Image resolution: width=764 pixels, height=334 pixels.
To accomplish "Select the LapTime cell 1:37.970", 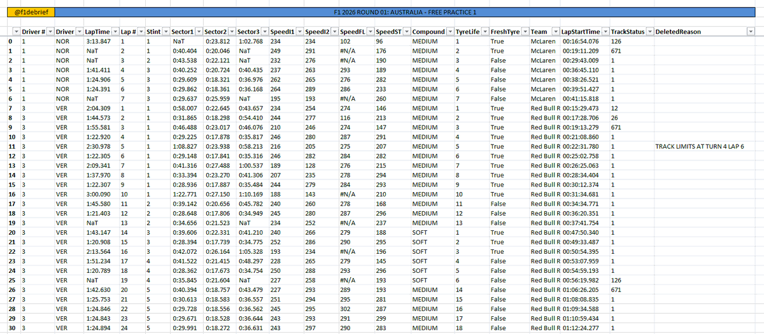I will tap(101, 176).
